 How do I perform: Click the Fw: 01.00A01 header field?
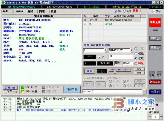pos(92,7)
